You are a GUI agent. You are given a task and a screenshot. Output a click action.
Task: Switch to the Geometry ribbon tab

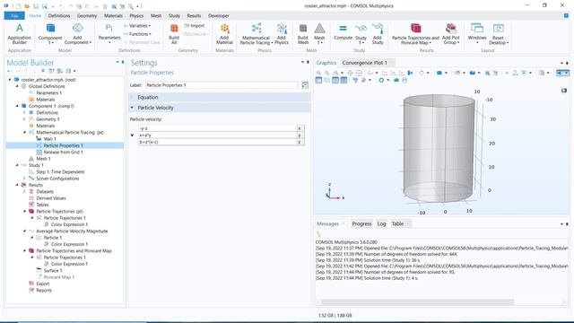[x=87, y=16]
